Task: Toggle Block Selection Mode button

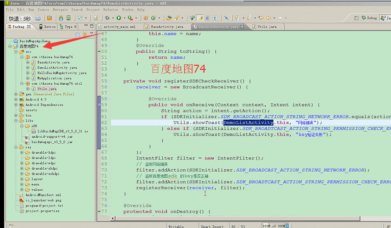Action: click(x=207, y=18)
